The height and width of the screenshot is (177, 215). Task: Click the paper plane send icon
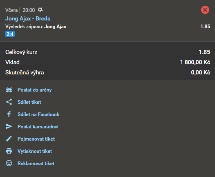coord(9,126)
